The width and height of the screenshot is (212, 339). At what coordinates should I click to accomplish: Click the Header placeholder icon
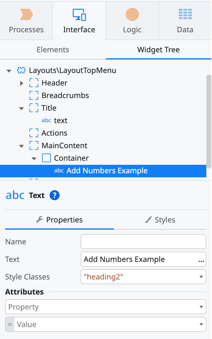tap(34, 83)
